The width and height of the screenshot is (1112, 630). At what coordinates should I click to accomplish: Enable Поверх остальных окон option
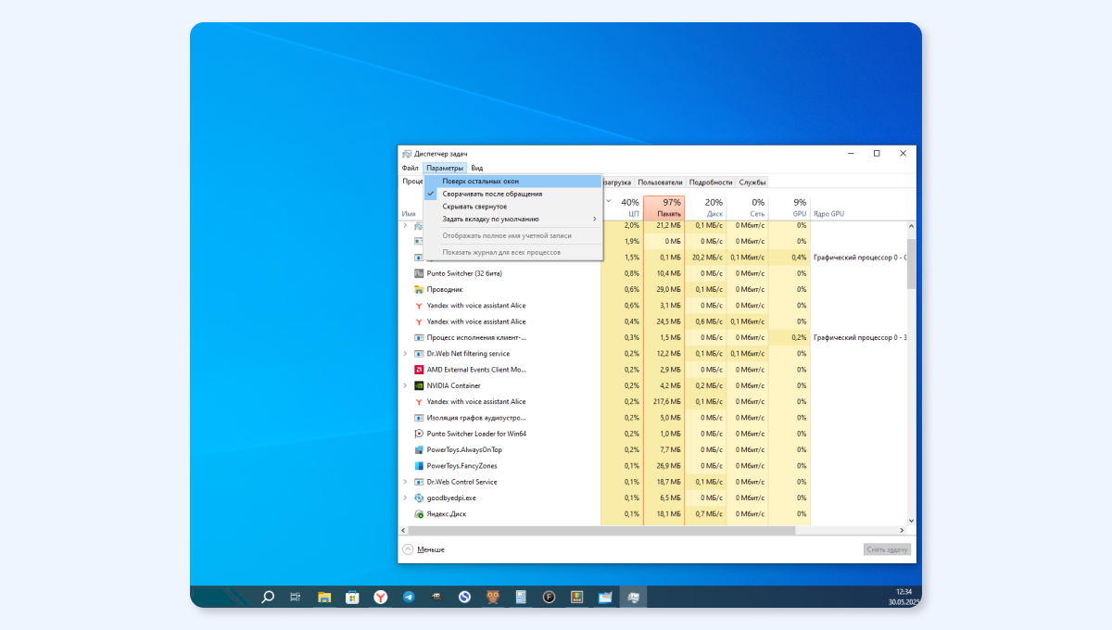tap(513, 182)
